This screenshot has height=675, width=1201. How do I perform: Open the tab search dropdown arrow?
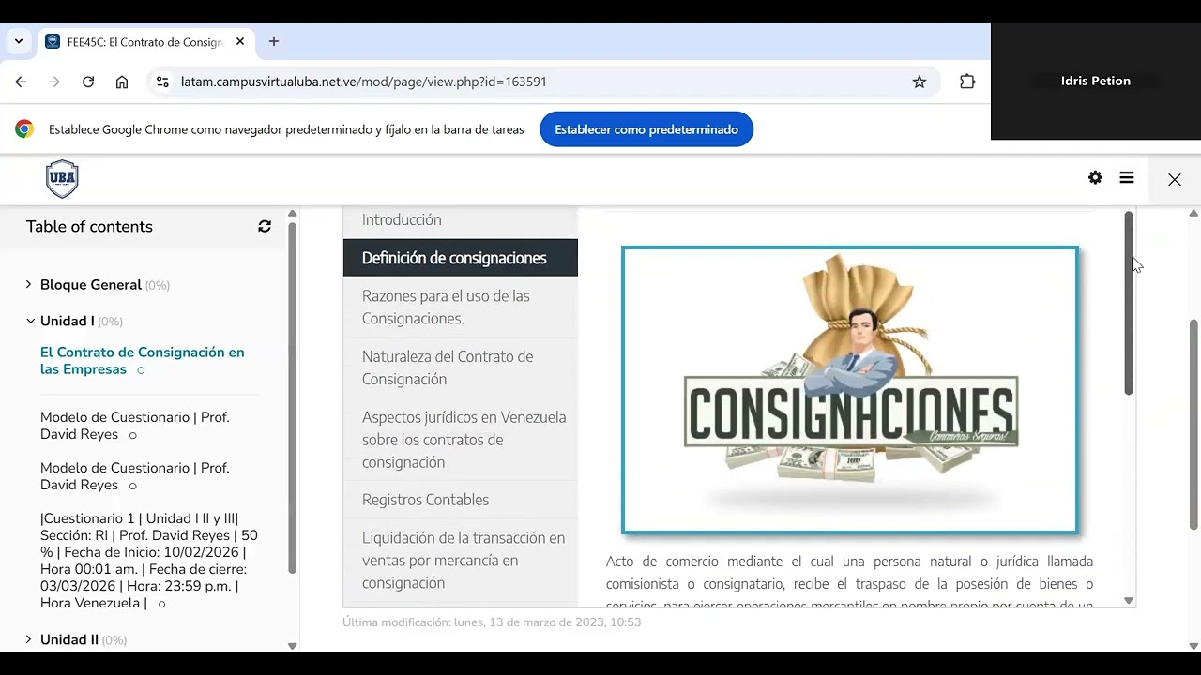coord(19,41)
